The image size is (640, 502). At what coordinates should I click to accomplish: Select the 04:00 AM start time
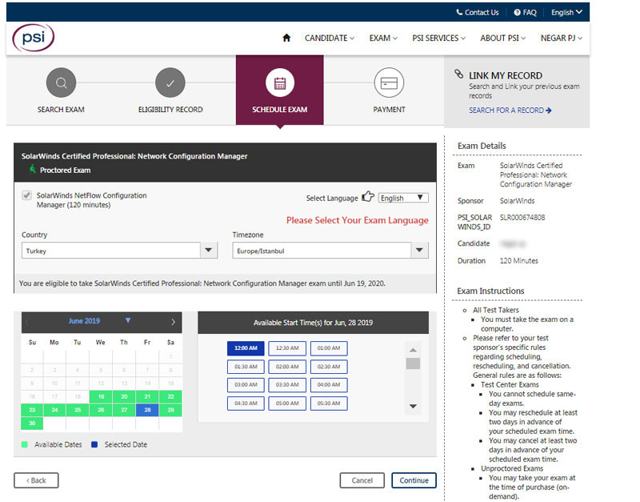coord(329,385)
